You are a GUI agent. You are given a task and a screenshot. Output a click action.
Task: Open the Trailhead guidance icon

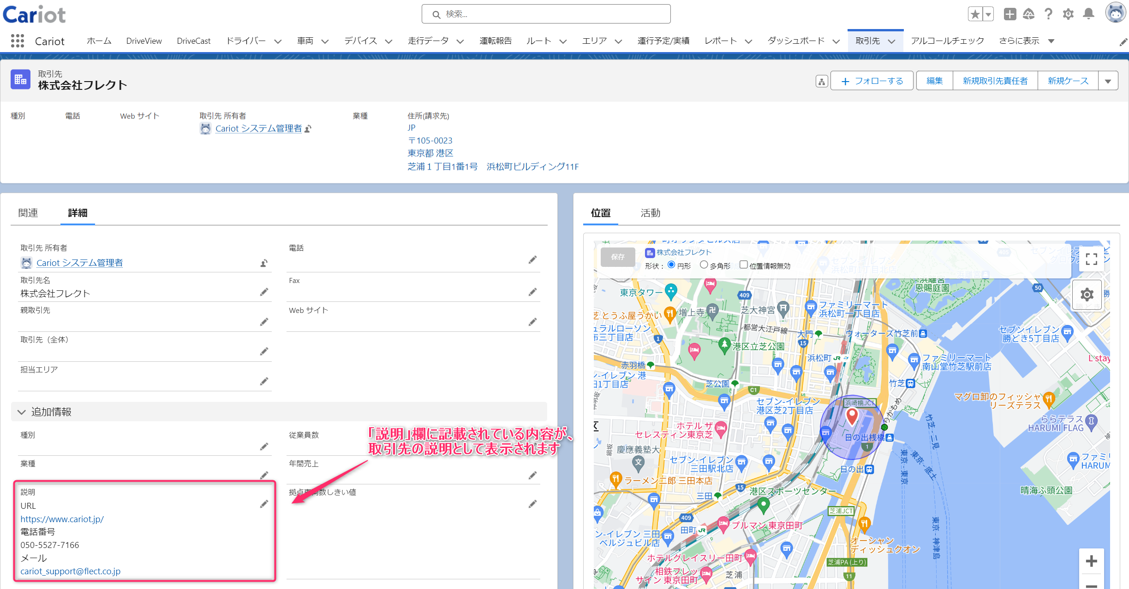point(1029,14)
